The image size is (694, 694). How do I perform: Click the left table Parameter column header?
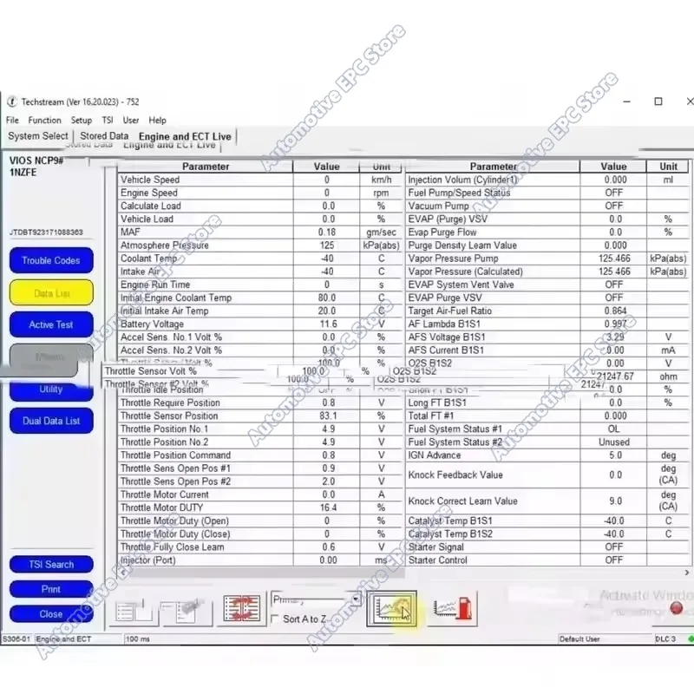[x=206, y=167]
